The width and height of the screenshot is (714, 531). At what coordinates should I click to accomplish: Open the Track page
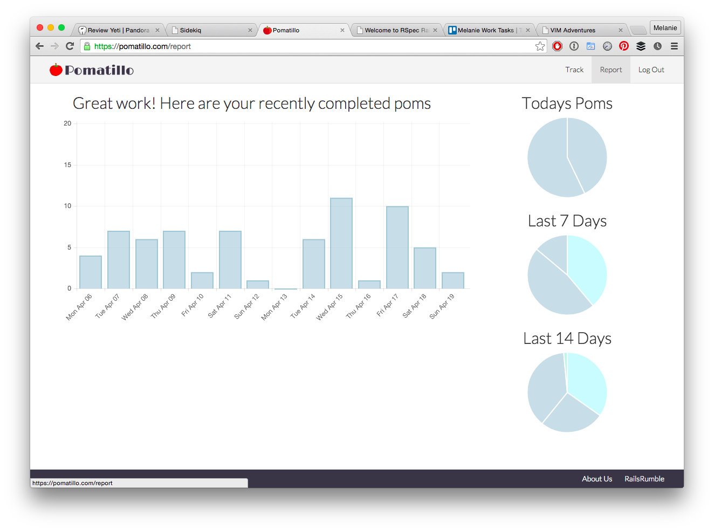[x=574, y=70]
